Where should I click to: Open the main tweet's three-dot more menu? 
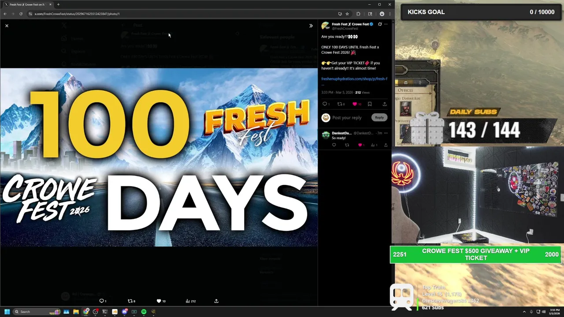[386, 24]
